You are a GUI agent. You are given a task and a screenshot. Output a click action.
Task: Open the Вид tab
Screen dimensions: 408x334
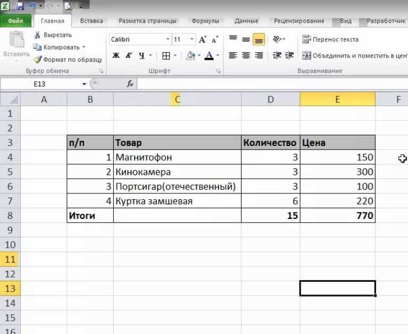pos(346,21)
